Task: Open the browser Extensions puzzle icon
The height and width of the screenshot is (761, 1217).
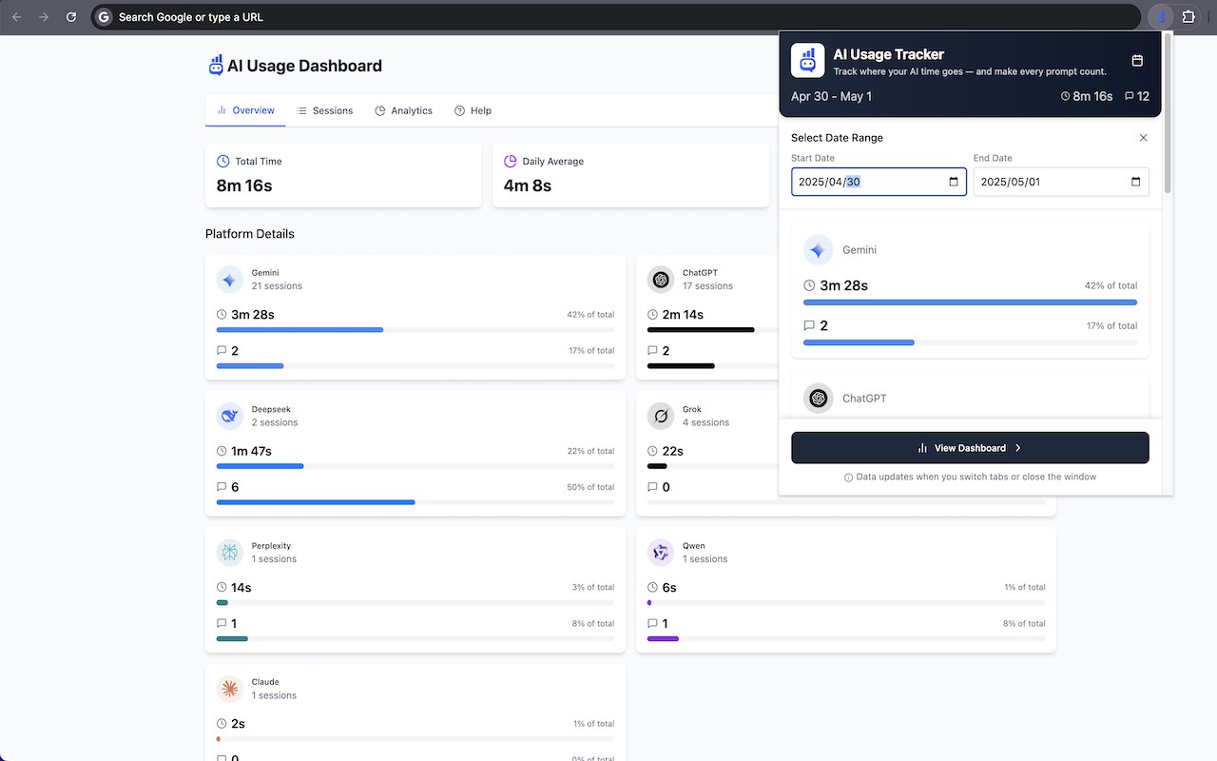Action: click(x=1188, y=17)
